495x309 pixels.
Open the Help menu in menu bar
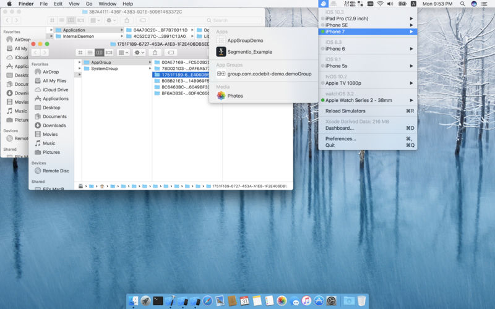[127, 4]
